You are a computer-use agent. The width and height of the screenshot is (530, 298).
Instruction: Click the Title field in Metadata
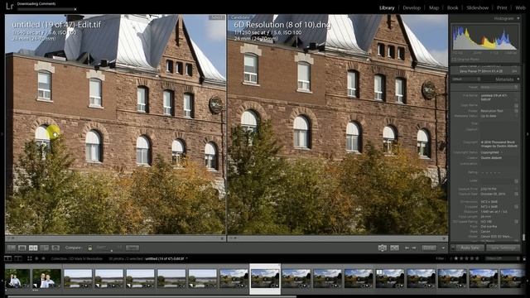(x=499, y=123)
